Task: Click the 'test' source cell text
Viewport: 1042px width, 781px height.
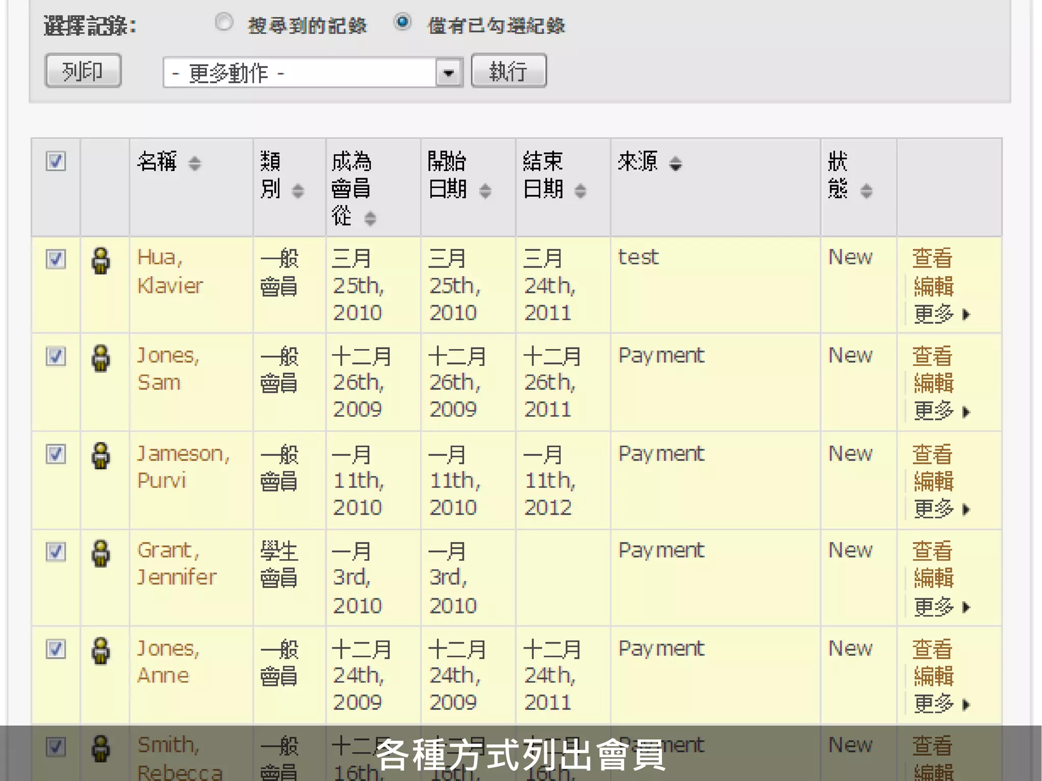Action: 638,257
